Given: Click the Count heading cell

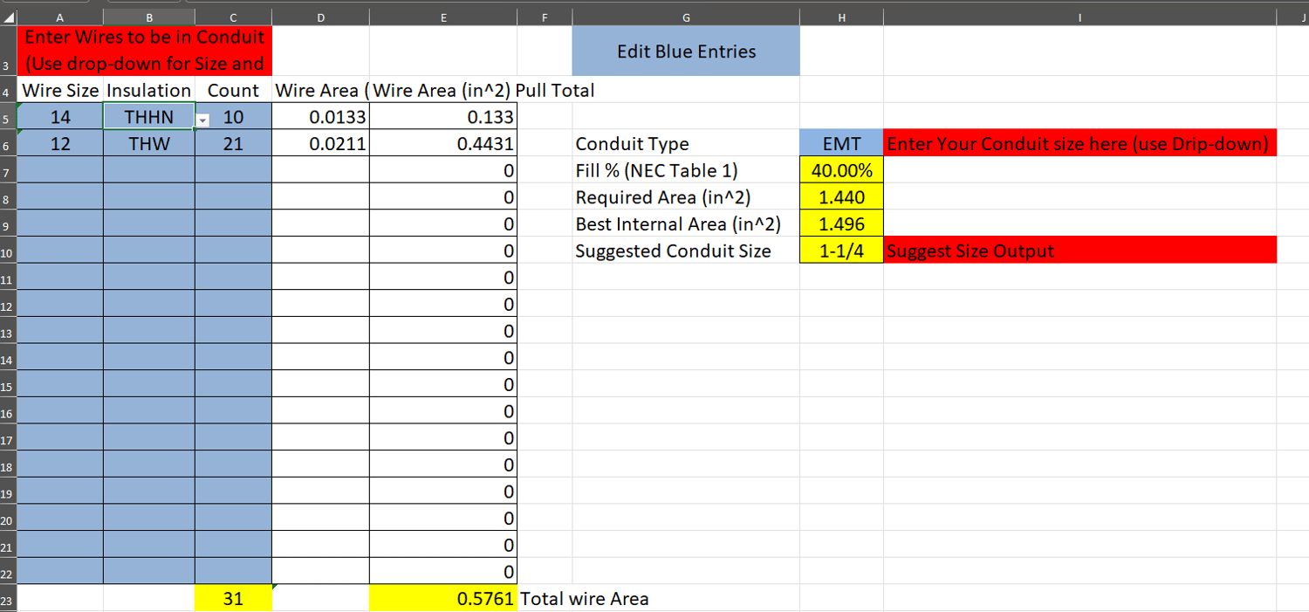Looking at the screenshot, I should pyautogui.click(x=233, y=90).
